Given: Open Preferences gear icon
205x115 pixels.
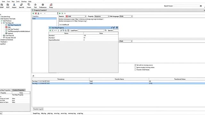Looking at the screenshot, I should 43,5.
